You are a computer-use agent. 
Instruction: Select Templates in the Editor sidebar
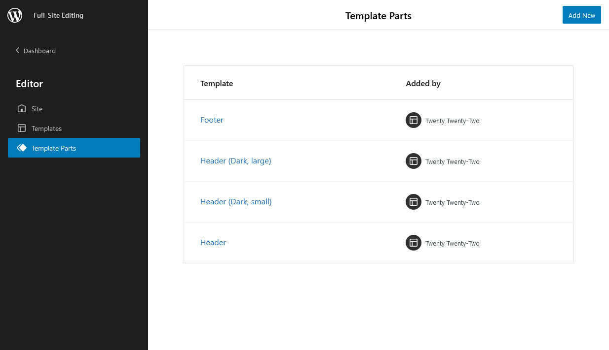46,128
